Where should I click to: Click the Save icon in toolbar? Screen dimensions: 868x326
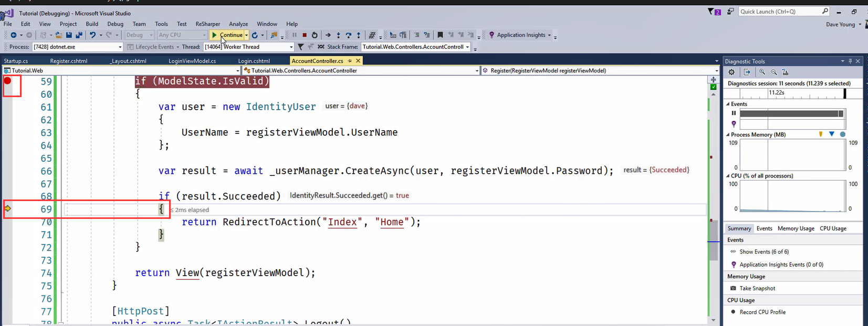(69, 35)
